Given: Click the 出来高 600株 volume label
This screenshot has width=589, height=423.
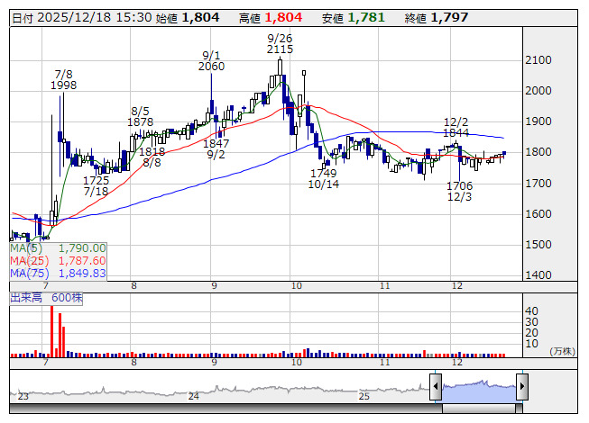Looking at the screenshot, I should (x=46, y=298).
